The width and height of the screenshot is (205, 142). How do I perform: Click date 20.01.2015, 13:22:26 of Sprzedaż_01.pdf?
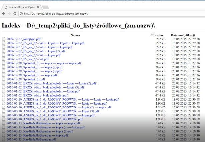[x=186, y=79]
